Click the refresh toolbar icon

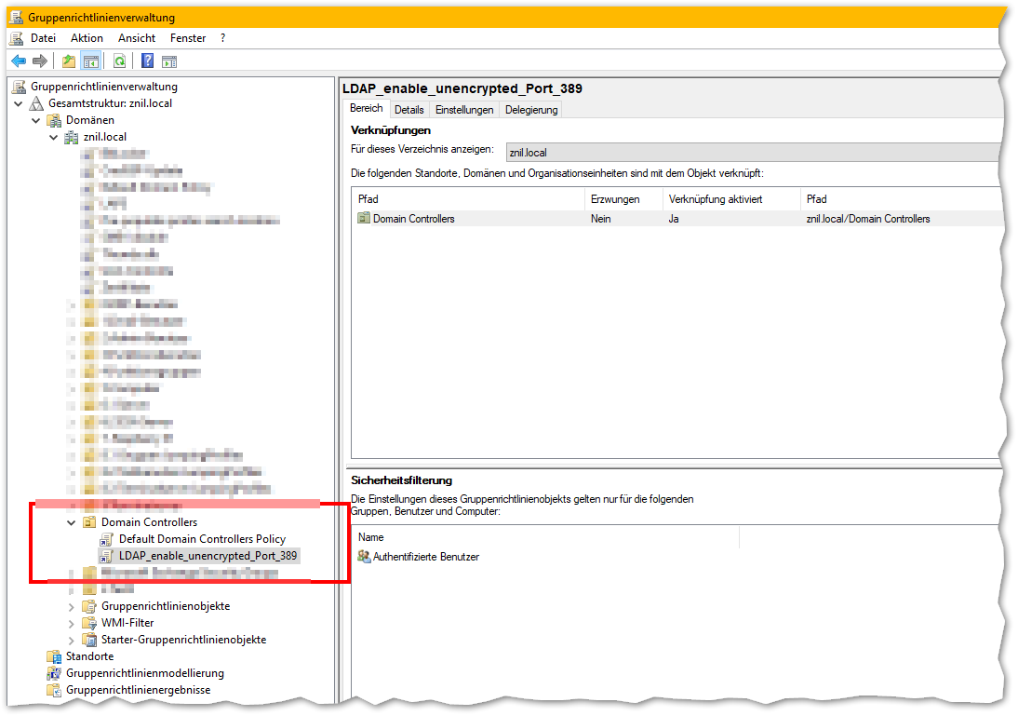tap(119, 61)
